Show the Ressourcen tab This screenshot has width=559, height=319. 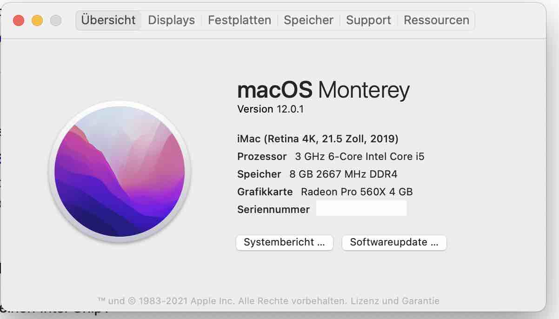coord(436,20)
